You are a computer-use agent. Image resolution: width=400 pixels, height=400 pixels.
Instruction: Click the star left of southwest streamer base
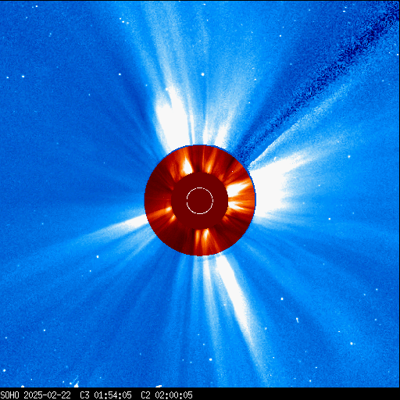click(98, 257)
